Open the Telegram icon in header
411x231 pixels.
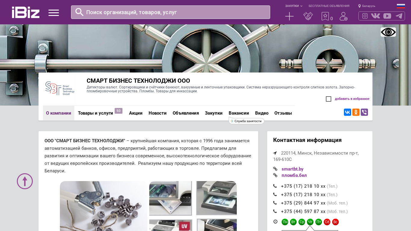(x=399, y=16)
